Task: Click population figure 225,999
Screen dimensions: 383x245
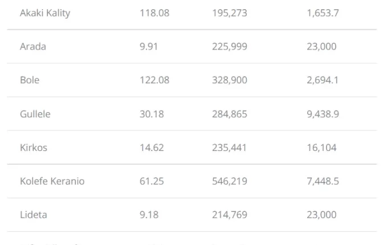Action: [230, 46]
